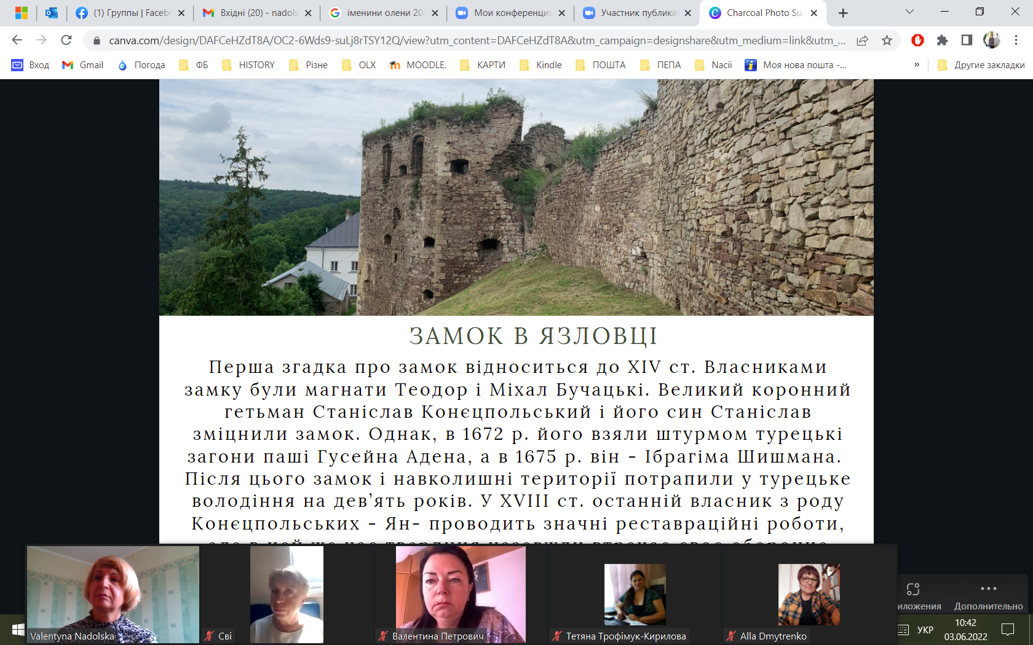Unmute Тетяна Трофимук-Кирилова's microphone
This screenshot has height=645, width=1033.
tap(556, 636)
